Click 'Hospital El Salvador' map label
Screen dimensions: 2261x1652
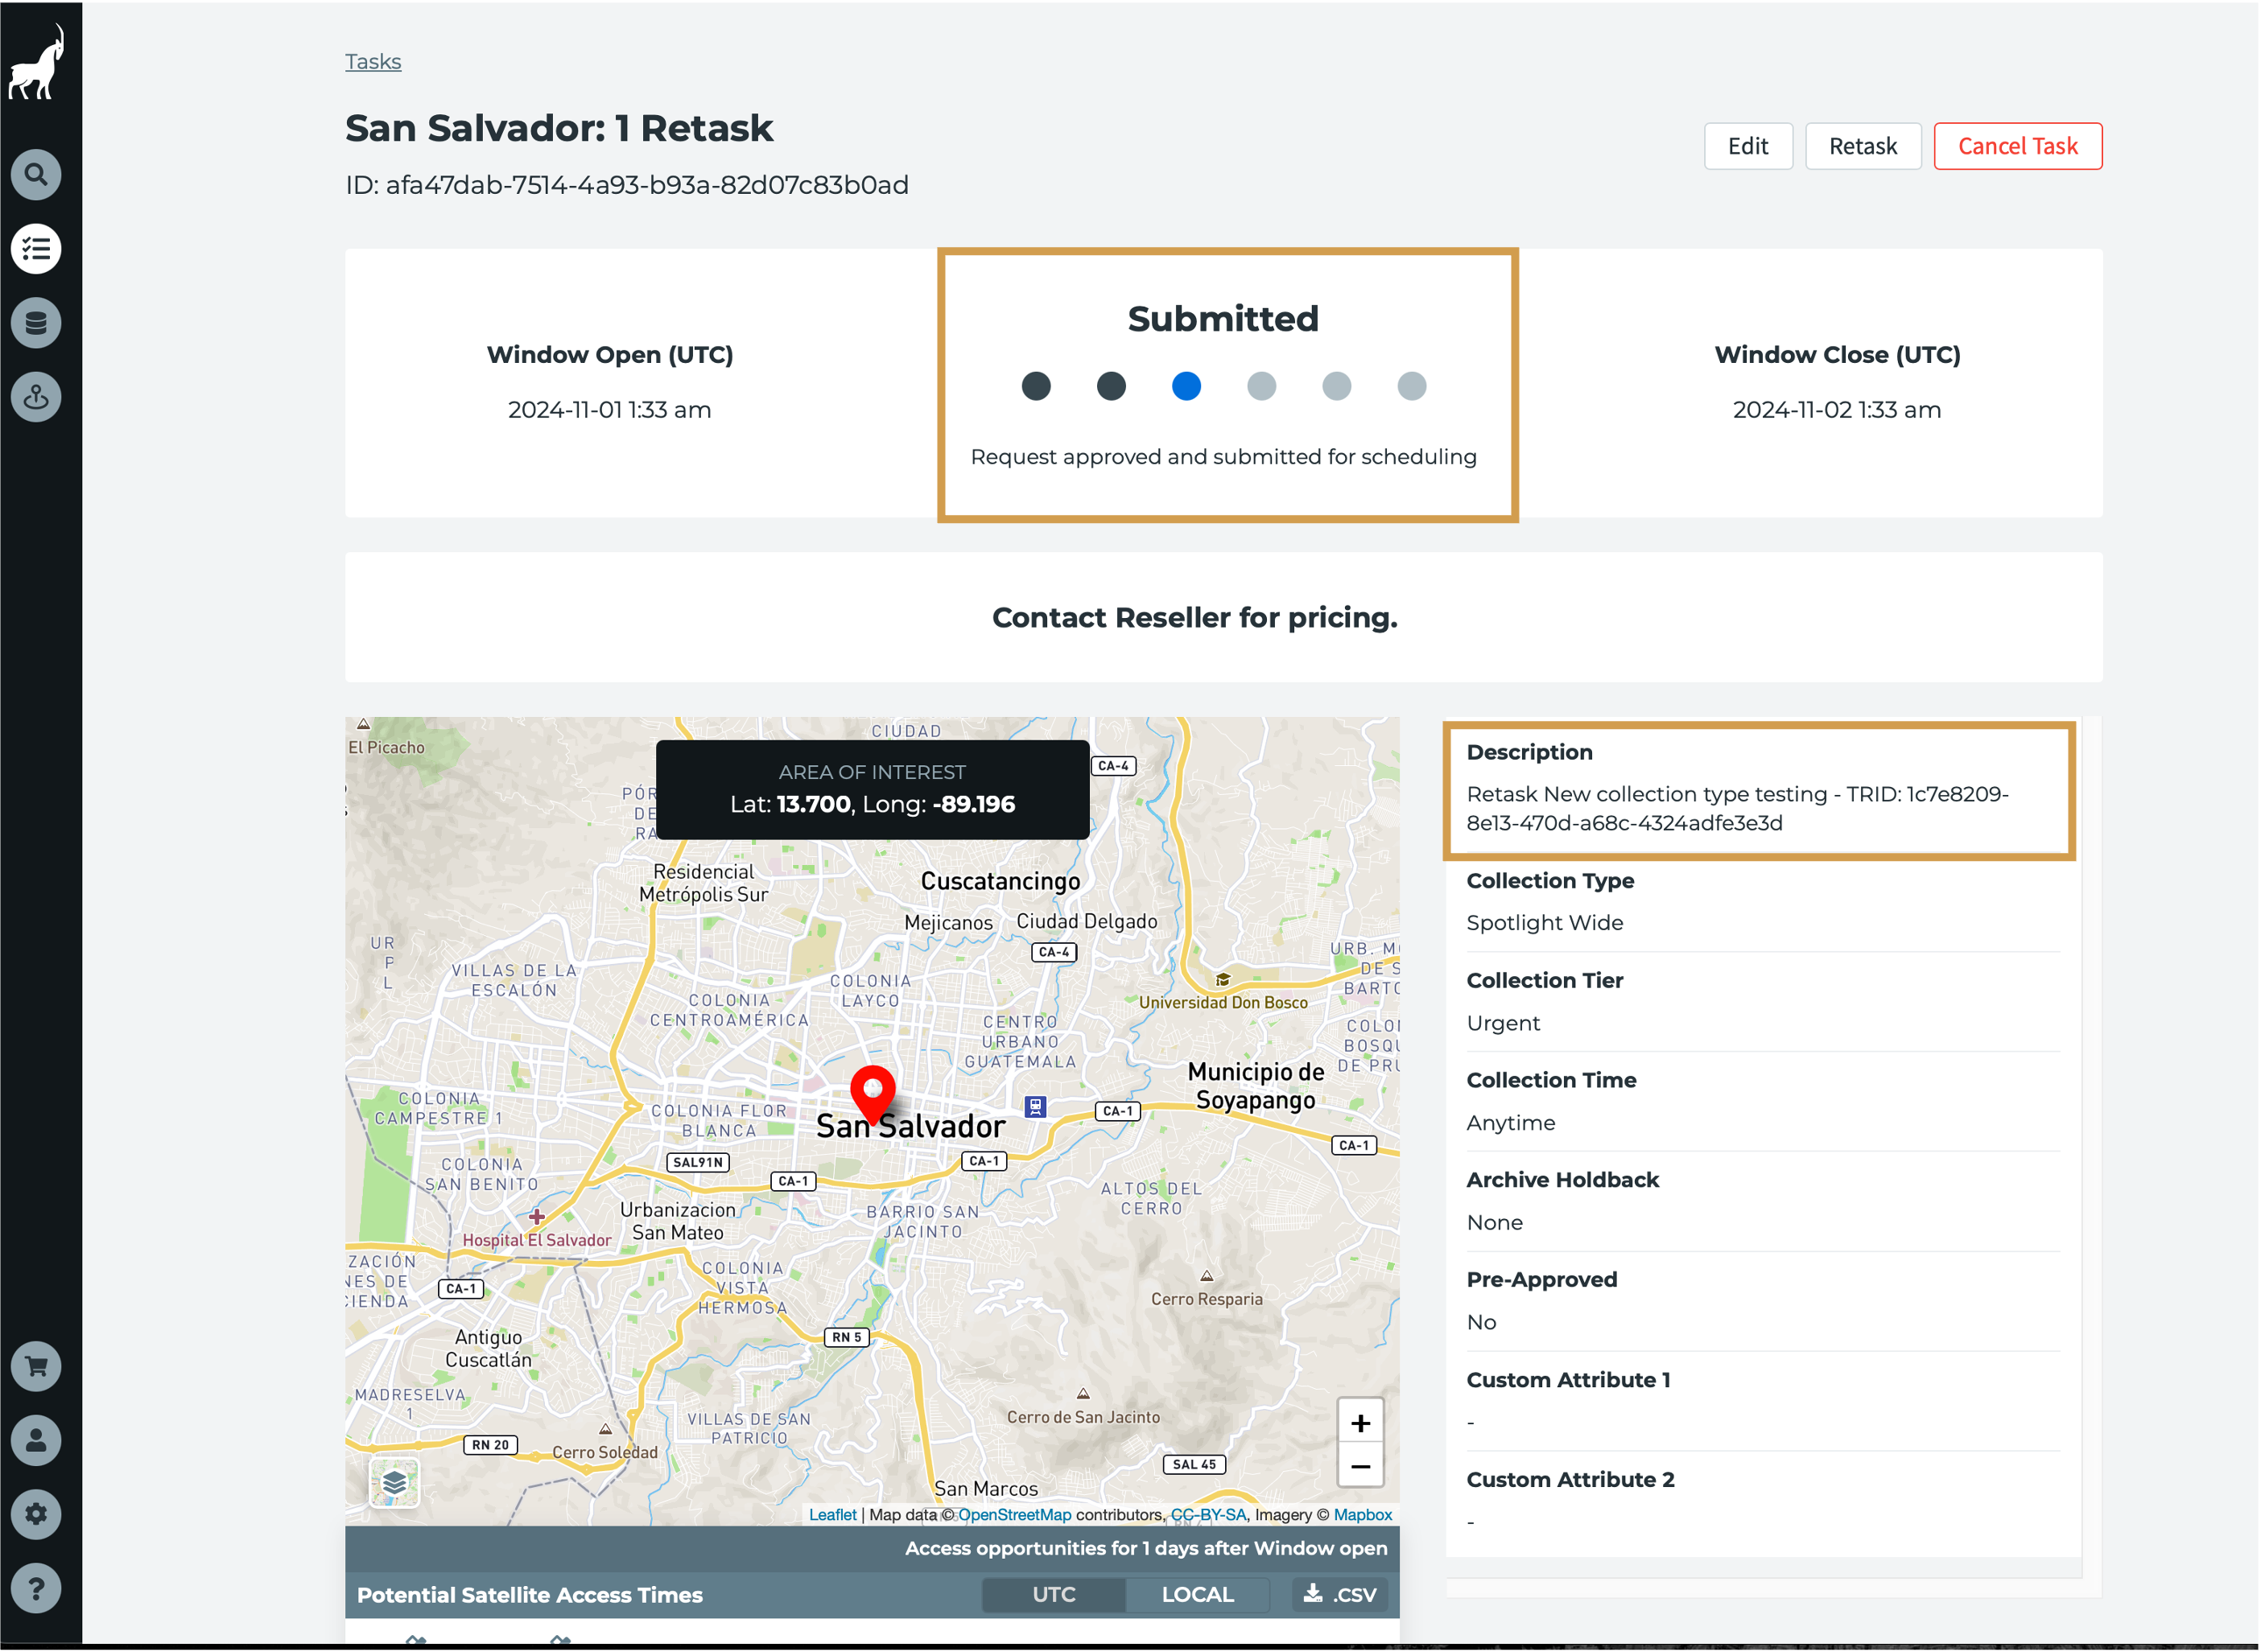(x=536, y=1240)
